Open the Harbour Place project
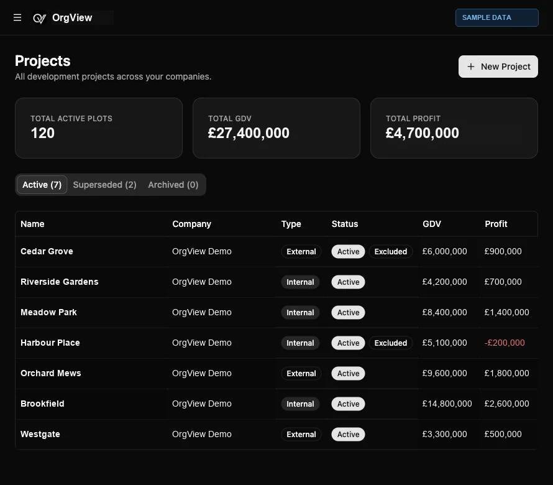The image size is (553, 485). 50,343
